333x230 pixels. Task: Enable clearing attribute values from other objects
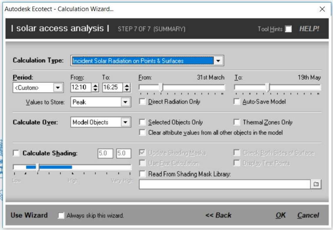(142, 132)
